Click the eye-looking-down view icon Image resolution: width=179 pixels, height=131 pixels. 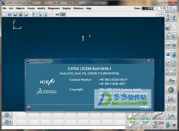tap(168, 18)
